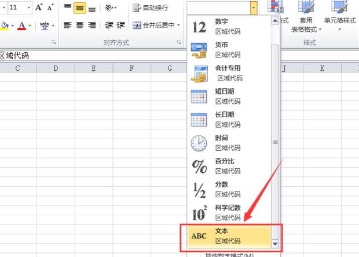Choose the 货币 currency format
Viewport: 359px width, 257px height.
pyautogui.click(x=229, y=50)
